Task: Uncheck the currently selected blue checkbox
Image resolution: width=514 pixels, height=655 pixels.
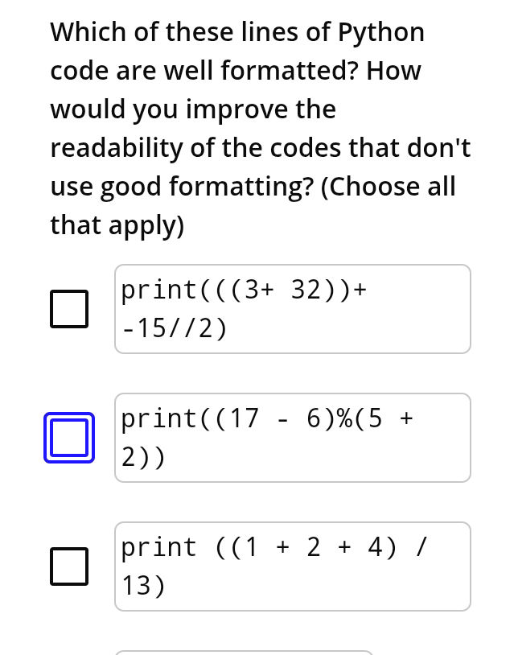Action: click(x=68, y=437)
